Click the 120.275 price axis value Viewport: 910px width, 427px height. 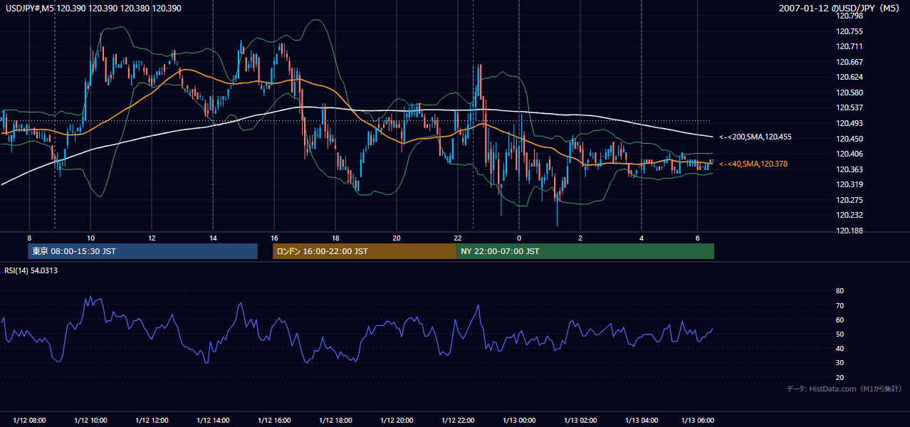point(850,200)
